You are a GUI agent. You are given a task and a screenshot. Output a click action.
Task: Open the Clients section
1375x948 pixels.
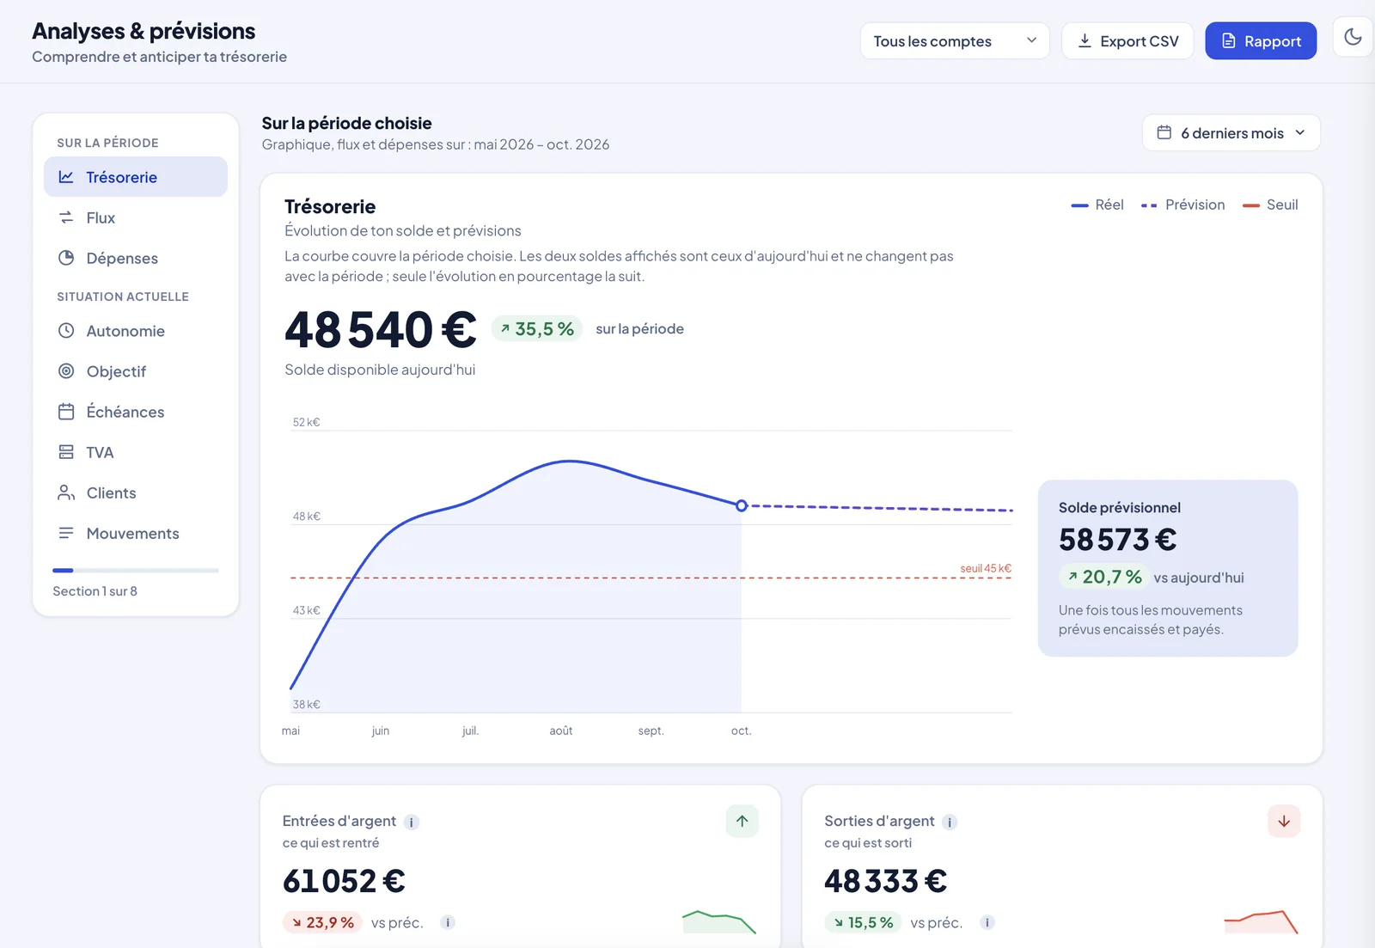click(x=136, y=492)
